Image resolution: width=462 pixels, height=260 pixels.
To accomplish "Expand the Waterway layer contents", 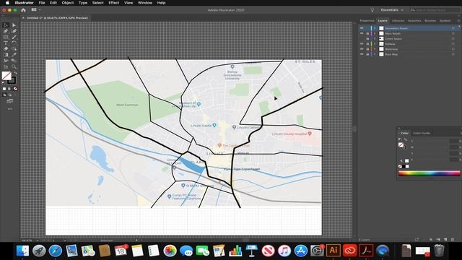I will 375,49.
